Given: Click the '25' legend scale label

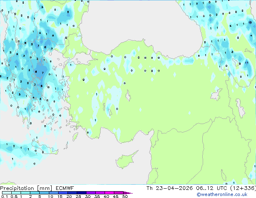Looking at the screenshot, I should (x=78, y=196).
